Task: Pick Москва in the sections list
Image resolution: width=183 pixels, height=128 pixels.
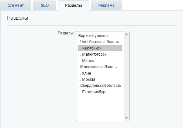Action: point(100,79)
